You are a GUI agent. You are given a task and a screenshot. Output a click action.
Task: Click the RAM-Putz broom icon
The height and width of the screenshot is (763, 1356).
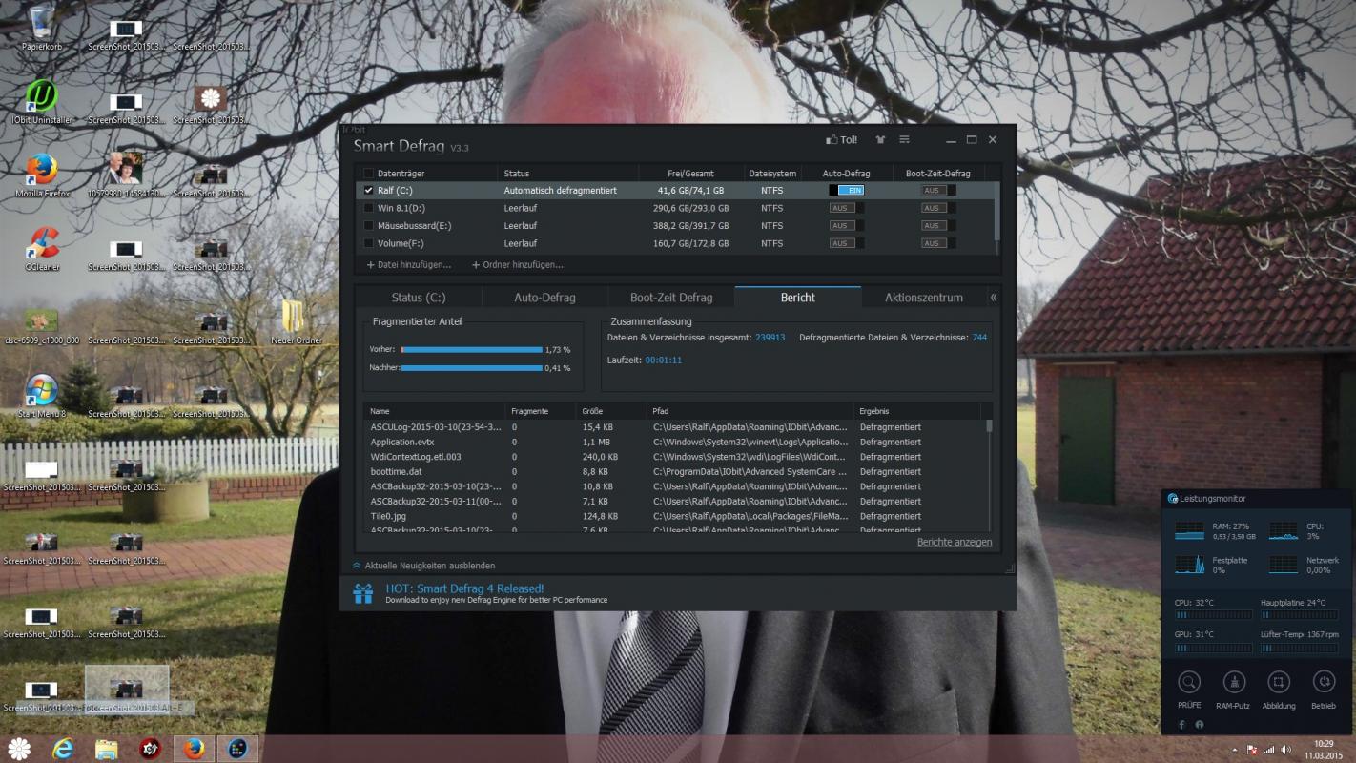(x=1234, y=682)
